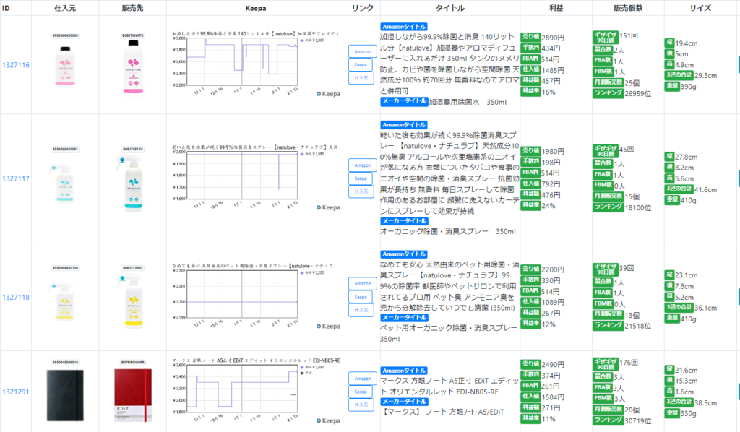
Task: Click Keepa logo under second row chart
Action: pos(328,207)
